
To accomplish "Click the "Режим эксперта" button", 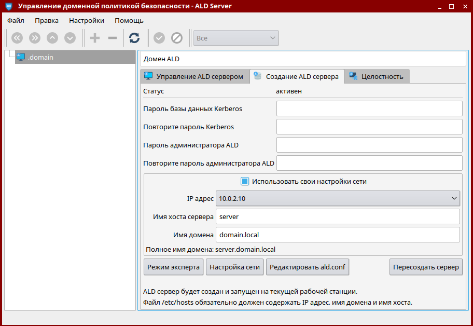I will [x=173, y=267].
